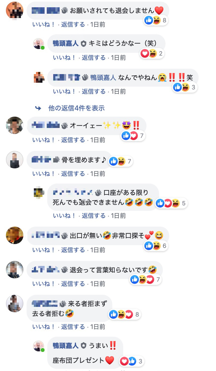Open reactions on the 骨を埋めます comment

tap(121, 161)
